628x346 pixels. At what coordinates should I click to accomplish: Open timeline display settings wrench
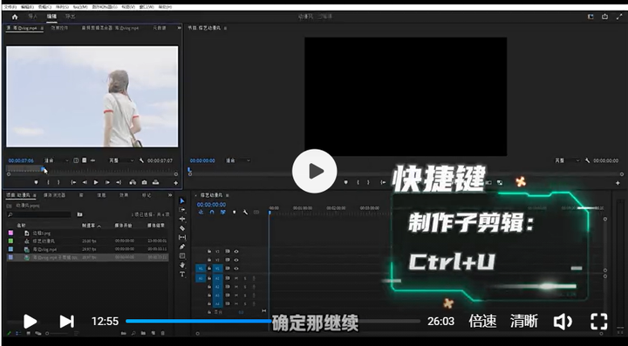pos(245,212)
